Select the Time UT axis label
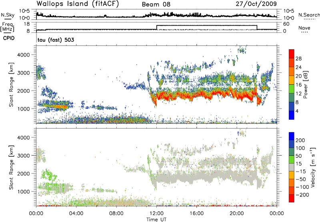Image resolution: width=320 pixels, height=222 pixels. pos(156,219)
